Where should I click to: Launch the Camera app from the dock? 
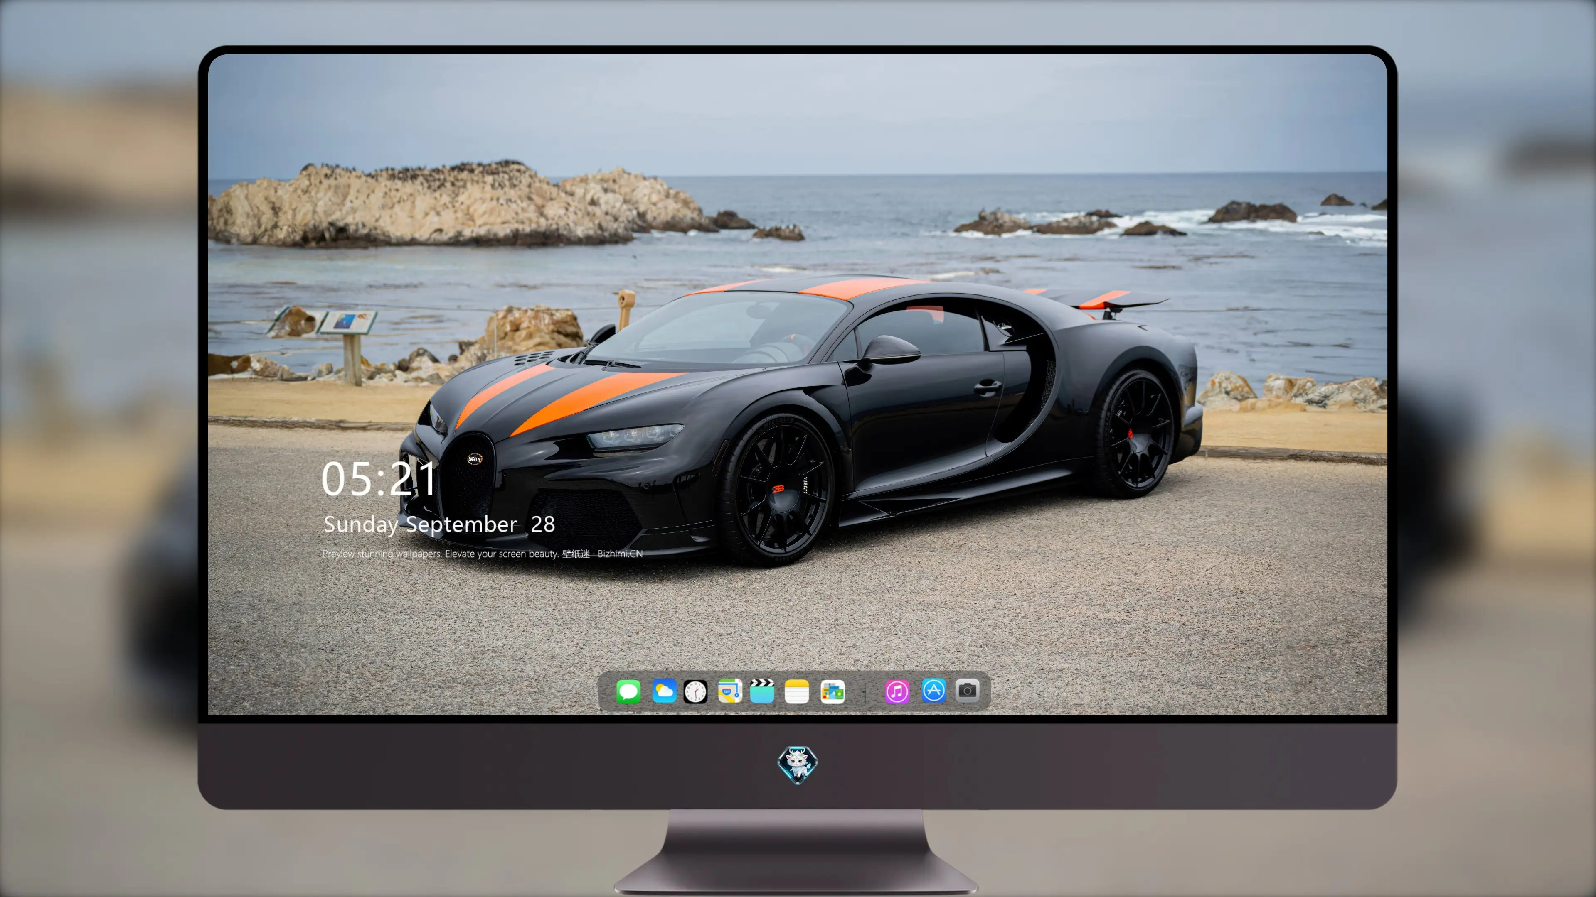(x=967, y=690)
